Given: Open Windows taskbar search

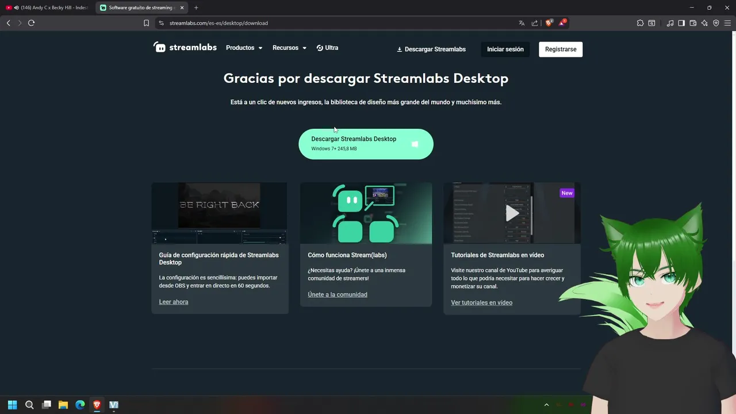Looking at the screenshot, I should (x=29, y=405).
